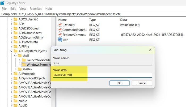The height and width of the screenshot is (107, 186).
Task: Click the shellex folder icon
Action: click(19, 69)
